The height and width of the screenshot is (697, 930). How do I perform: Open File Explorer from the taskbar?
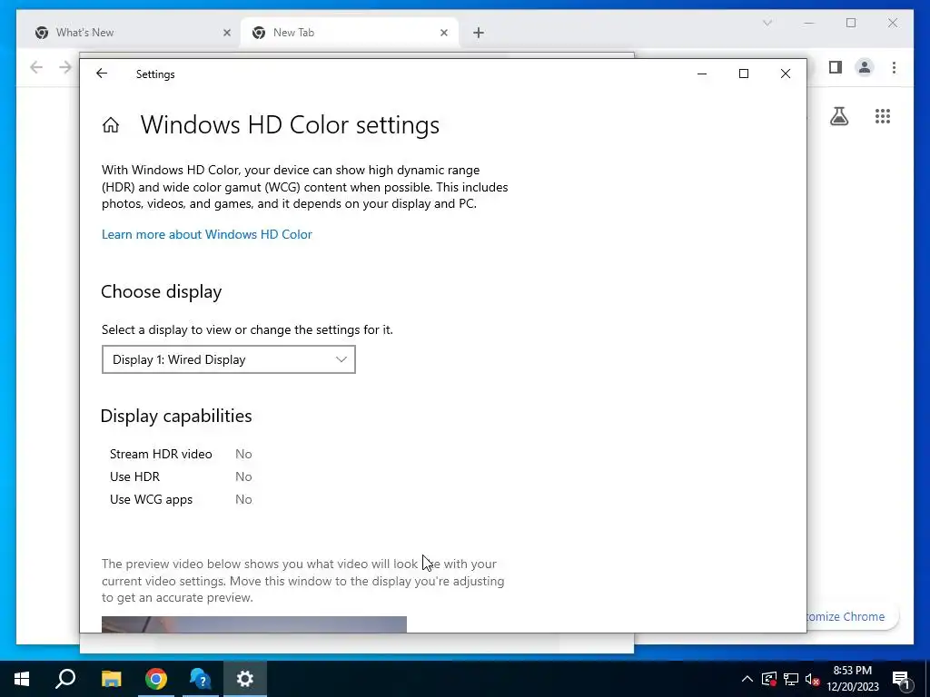pos(111,679)
